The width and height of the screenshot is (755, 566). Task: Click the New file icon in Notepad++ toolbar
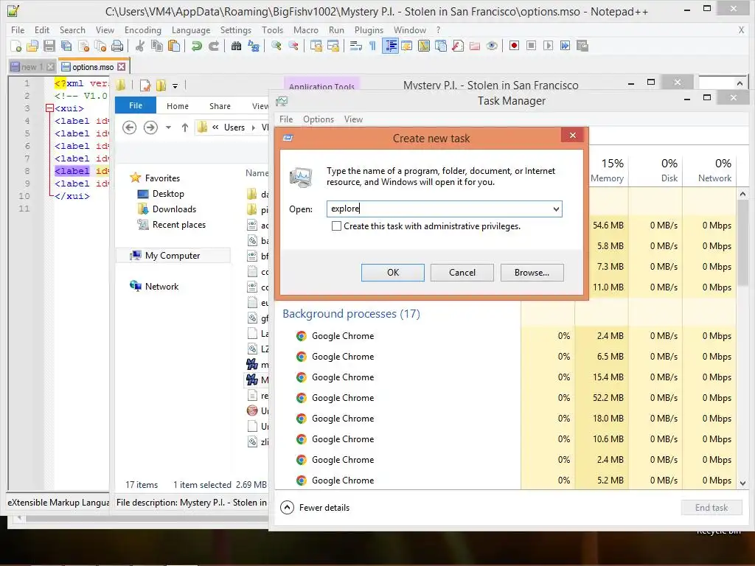coord(16,46)
